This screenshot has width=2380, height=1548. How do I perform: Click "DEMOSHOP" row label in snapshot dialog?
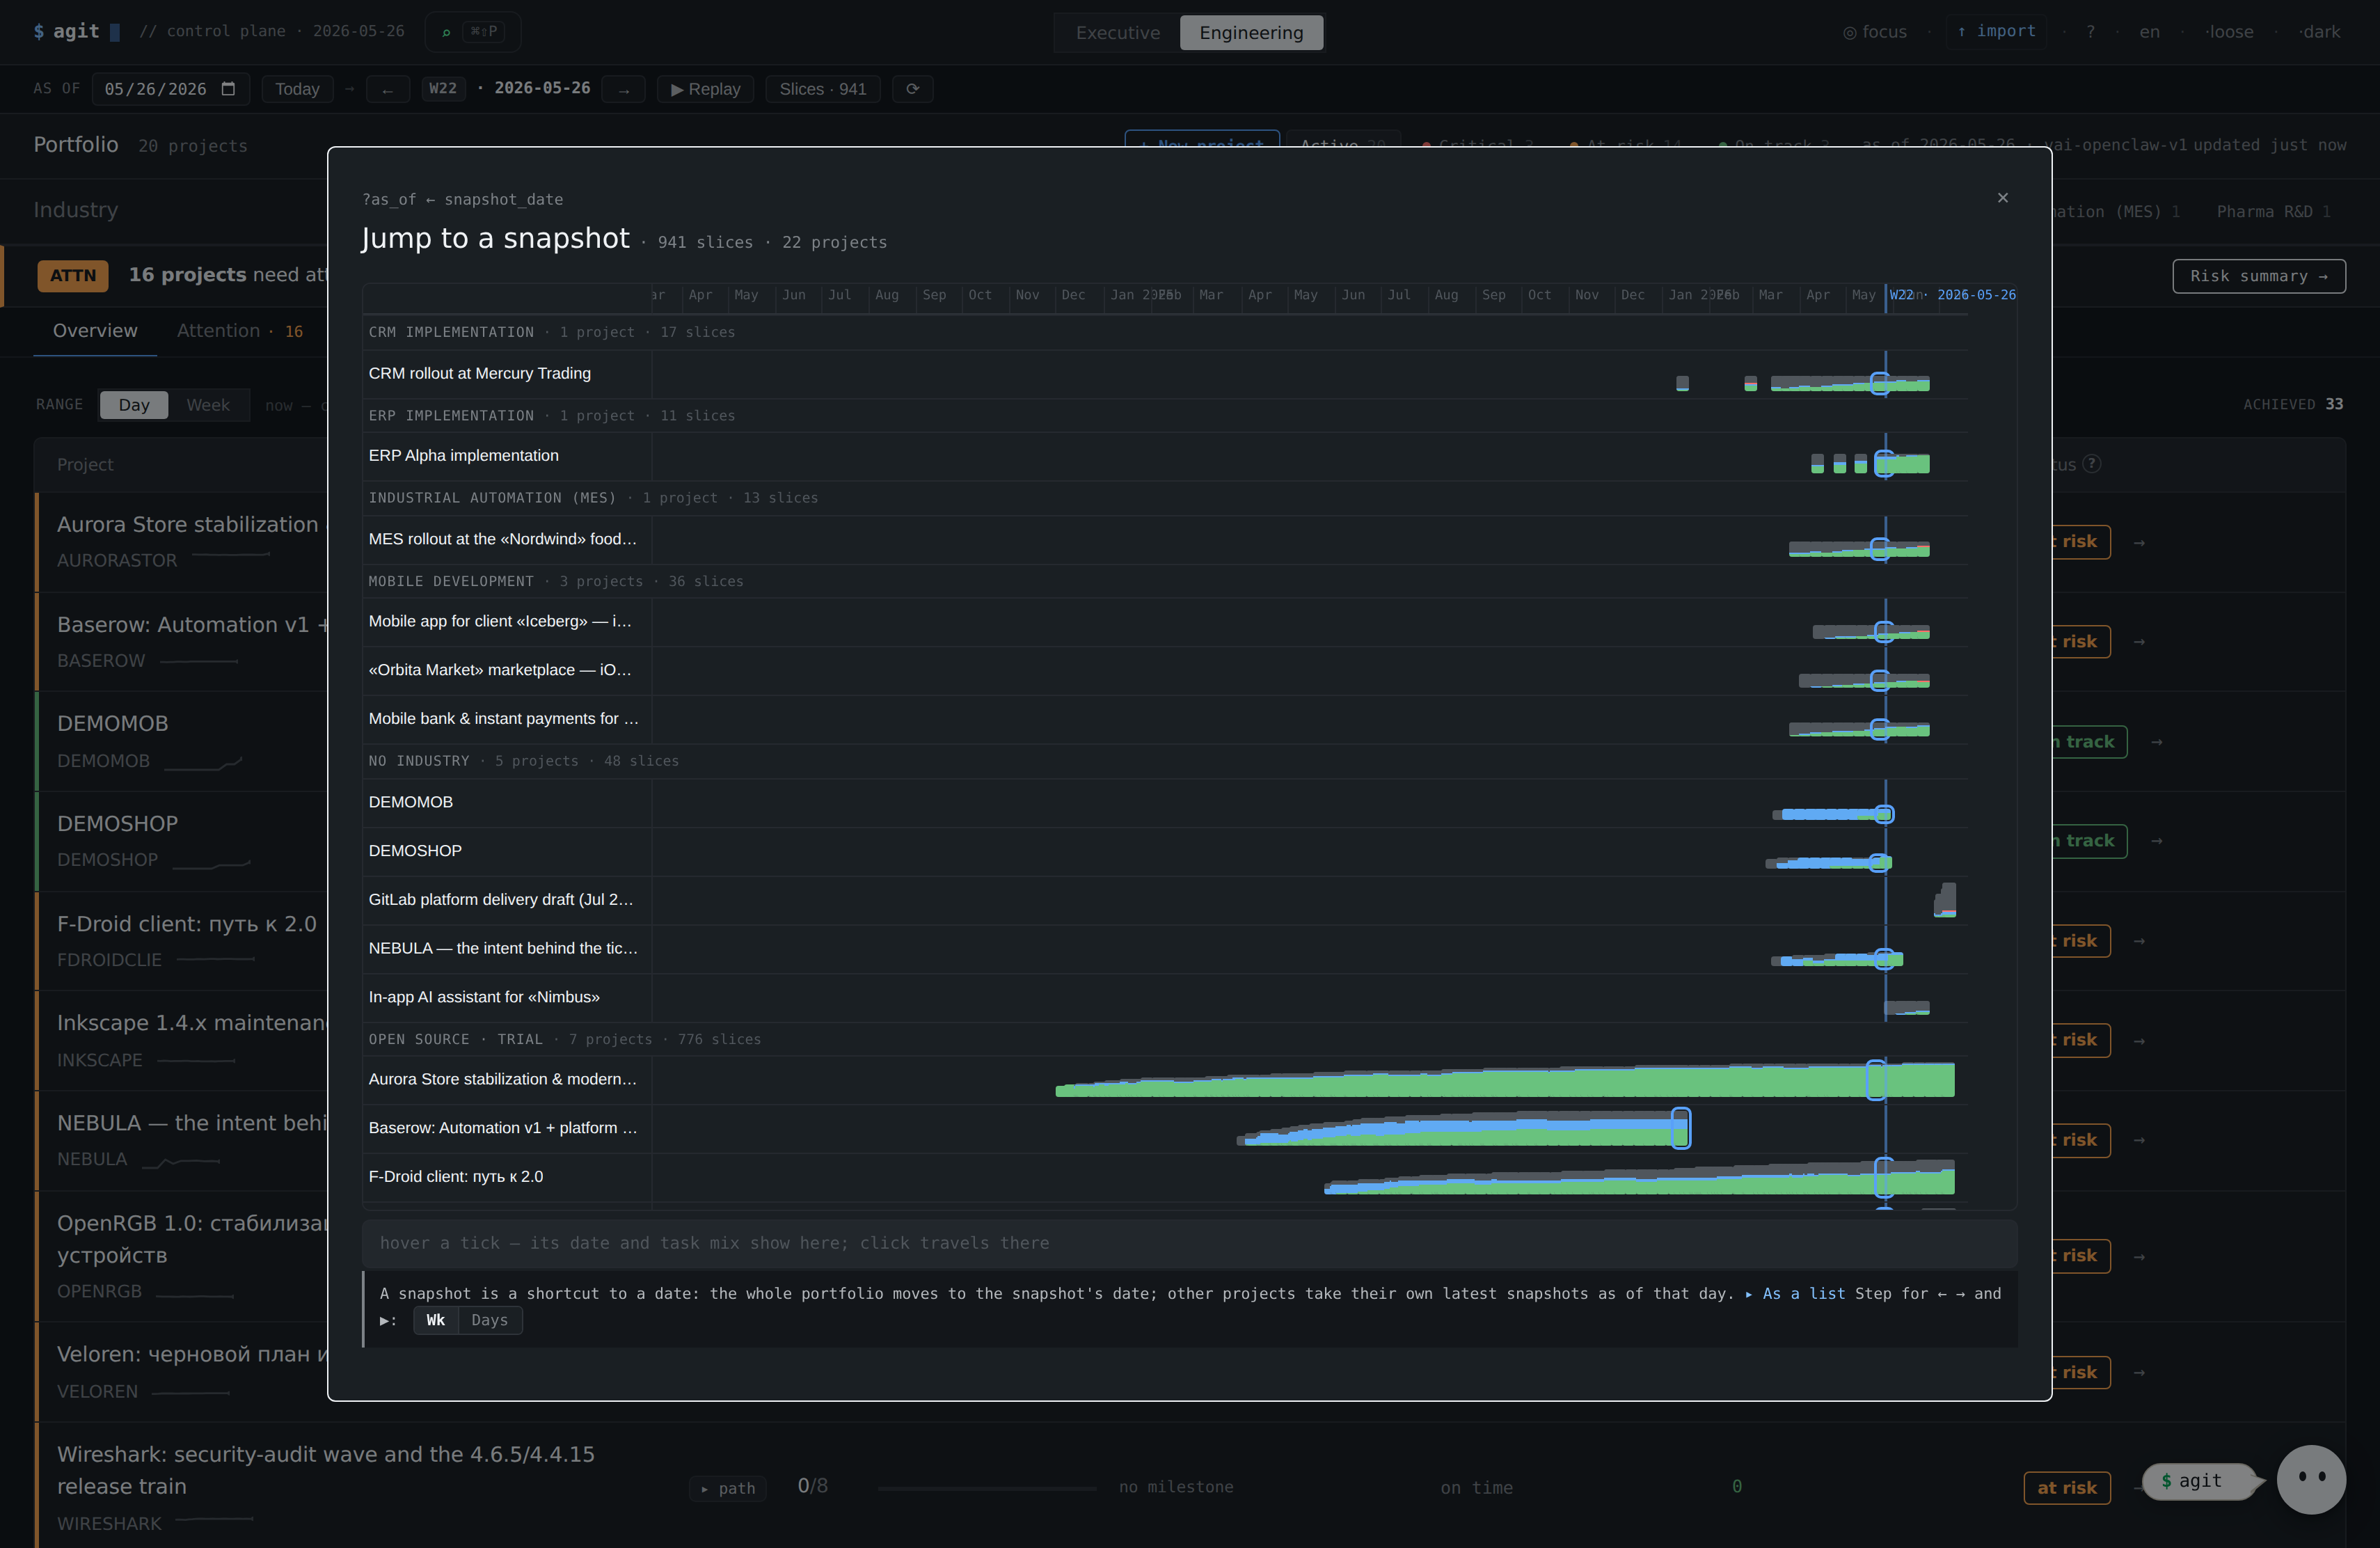[415, 851]
